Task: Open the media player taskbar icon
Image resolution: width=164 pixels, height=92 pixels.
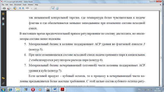Action: coord(40,90)
